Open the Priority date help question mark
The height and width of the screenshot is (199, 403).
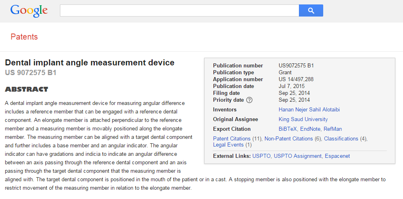tap(249, 100)
